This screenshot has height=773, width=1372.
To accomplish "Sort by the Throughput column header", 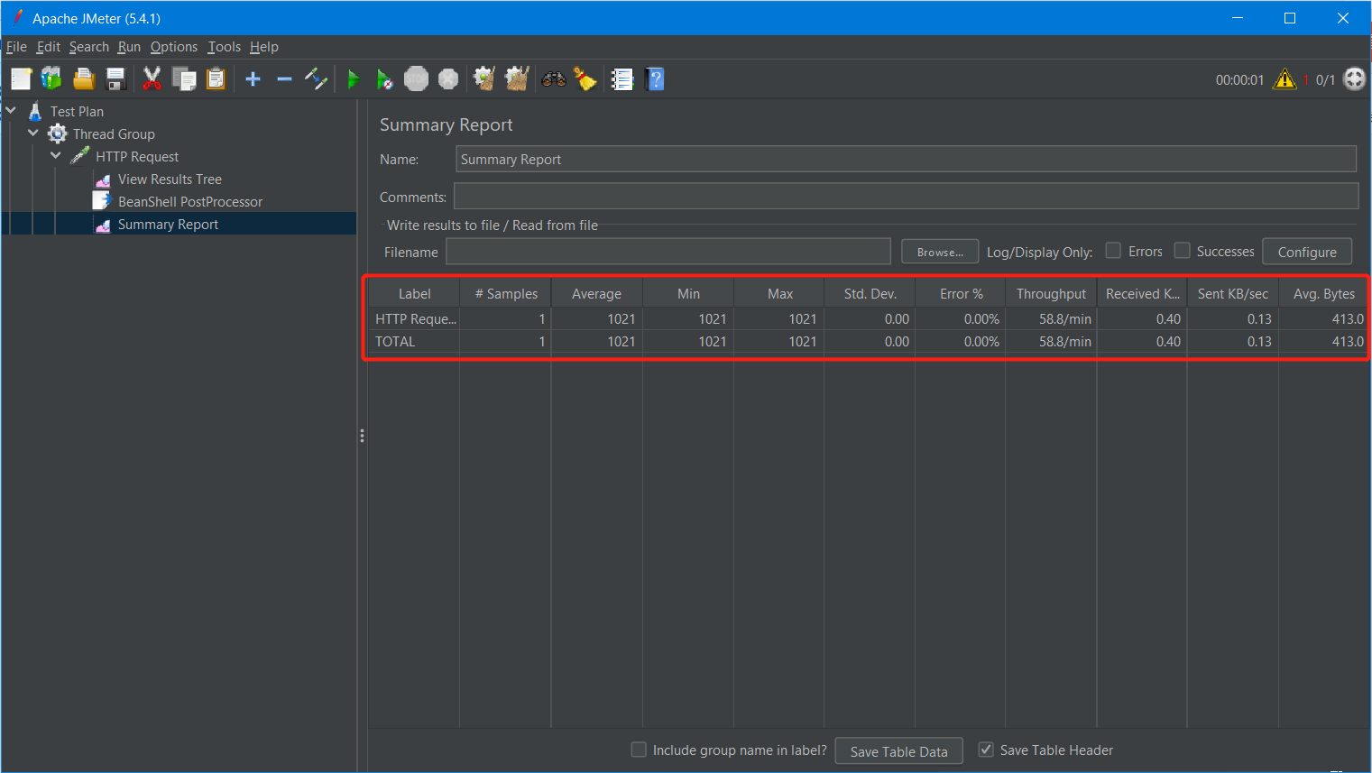I will coord(1051,294).
